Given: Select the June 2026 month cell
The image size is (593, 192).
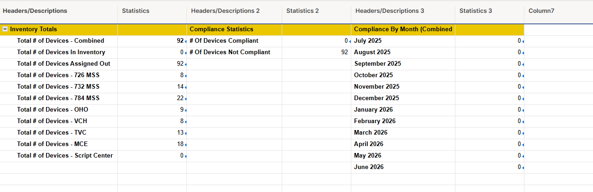Looking at the screenshot, I should (x=403, y=167).
